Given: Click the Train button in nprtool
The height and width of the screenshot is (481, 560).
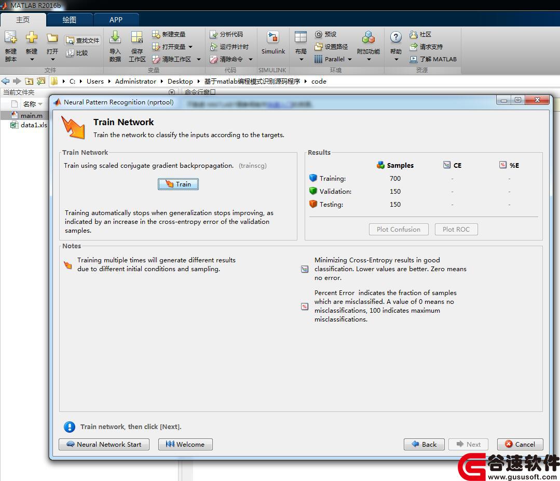Looking at the screenshot, I should [178, 184].
